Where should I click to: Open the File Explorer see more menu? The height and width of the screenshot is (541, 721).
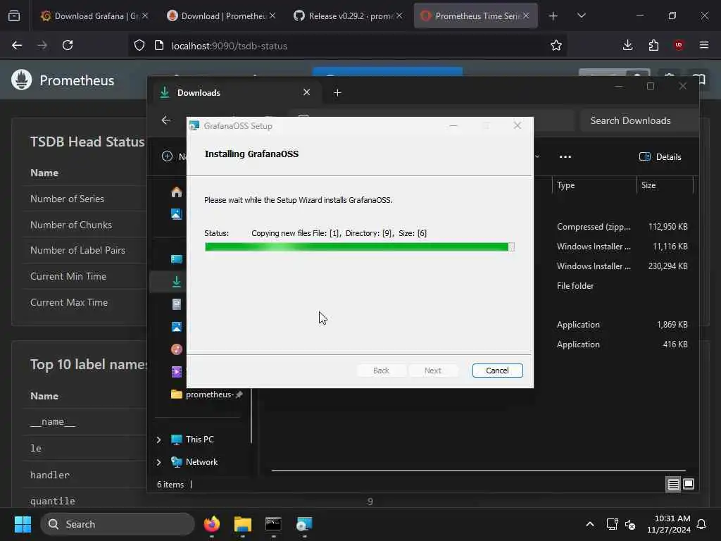(565, 157)
